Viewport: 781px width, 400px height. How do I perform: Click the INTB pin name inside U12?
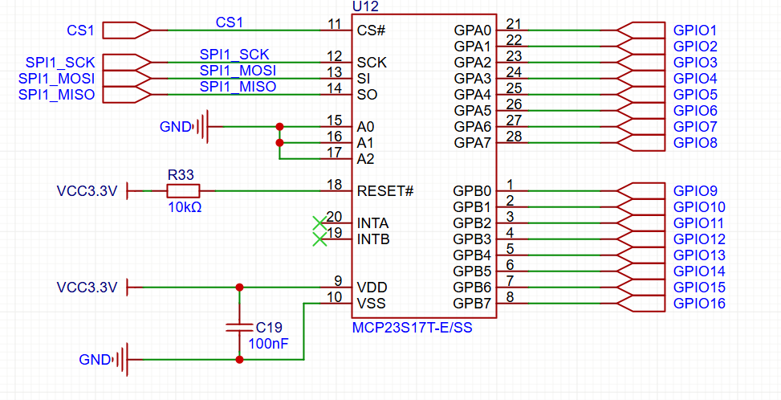click(373, 239)
